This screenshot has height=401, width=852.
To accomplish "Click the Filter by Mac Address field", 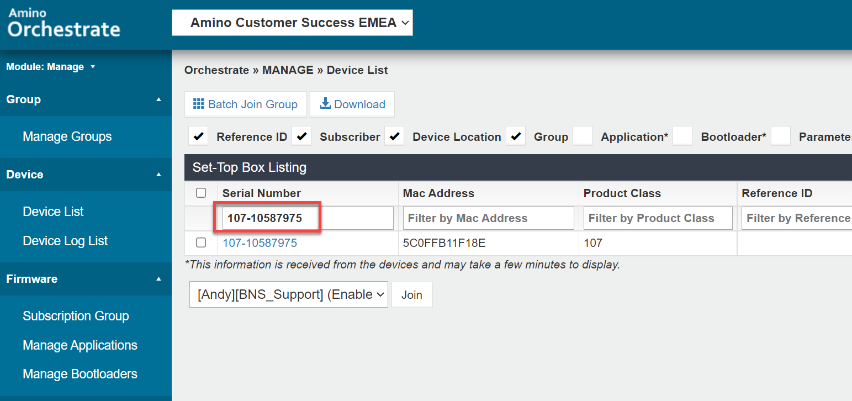I will pyautogui.click(x=489, y=218).
